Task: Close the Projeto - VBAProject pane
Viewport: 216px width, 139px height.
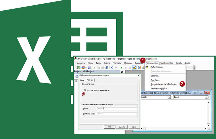Action: tap(122, 71)
